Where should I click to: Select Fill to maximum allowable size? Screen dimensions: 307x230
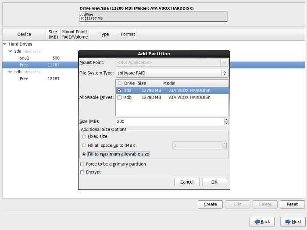pos(84,154)
